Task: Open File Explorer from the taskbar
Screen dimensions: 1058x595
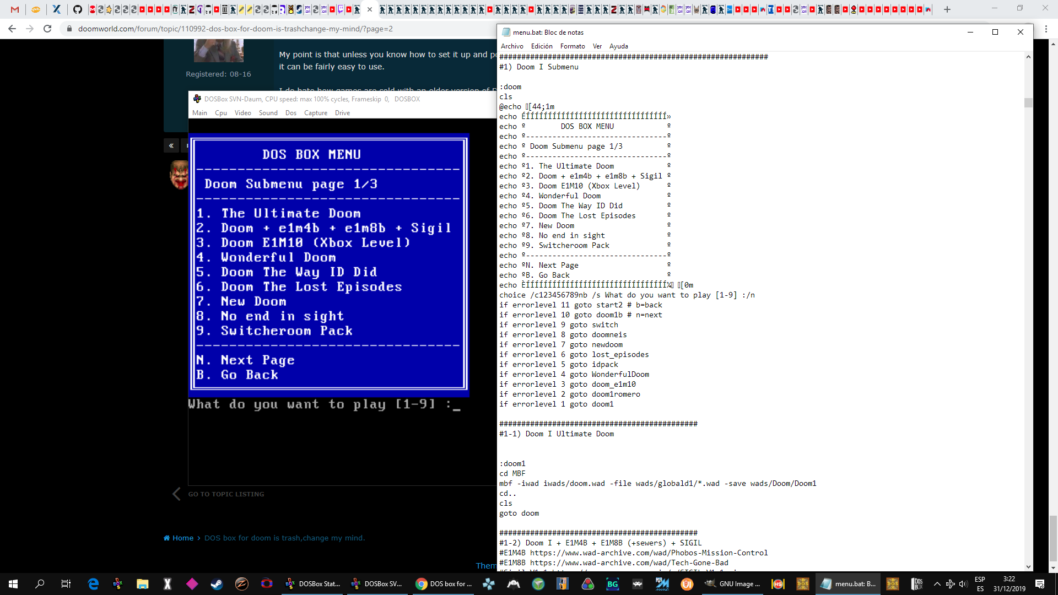Action: click(143, 584)
